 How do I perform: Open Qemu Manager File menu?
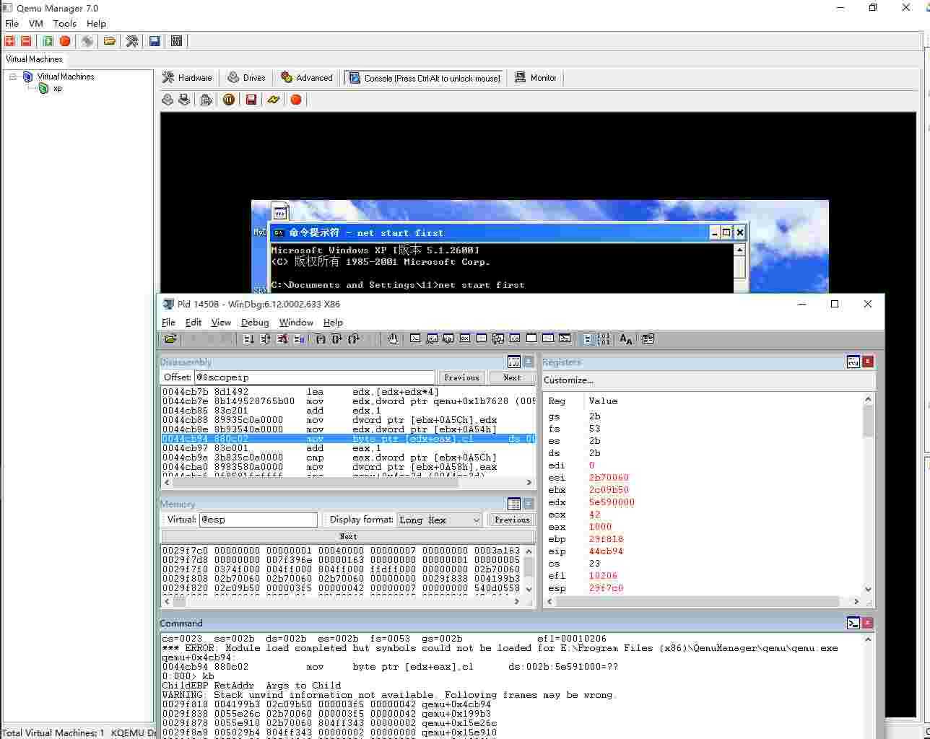12,24
